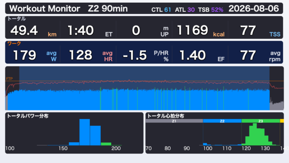Image resolution: width=289 pixels, height=163 pixels.
Task: Click the 110 axis label in heart rate distribution
Action: 227,149
